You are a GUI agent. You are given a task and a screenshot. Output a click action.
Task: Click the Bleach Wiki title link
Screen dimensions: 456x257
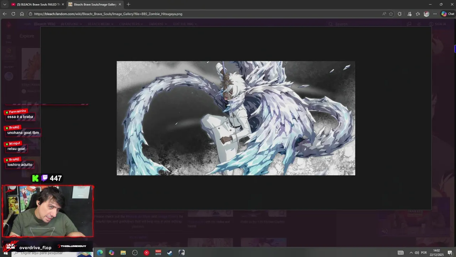(x=45, y=24)
